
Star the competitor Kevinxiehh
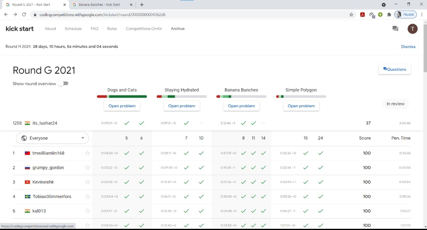[x=87, y=182]
